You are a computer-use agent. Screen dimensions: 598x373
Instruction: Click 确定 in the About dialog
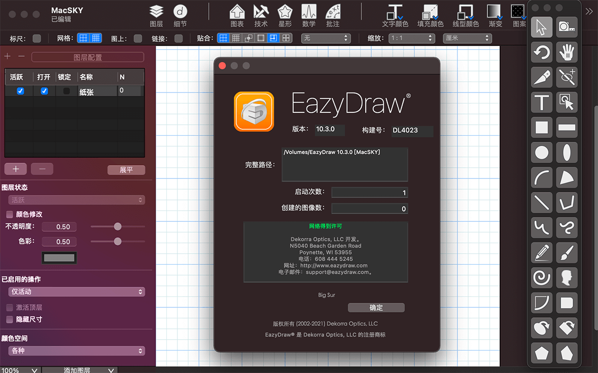pyautogui.click(x=376, y=308)
